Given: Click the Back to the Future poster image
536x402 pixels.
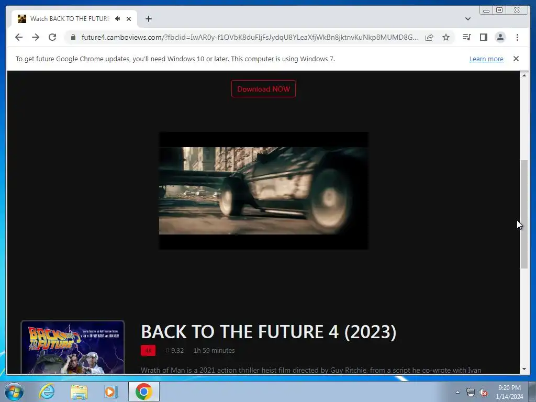Looking at the screenshot, I should coord(73,347).
